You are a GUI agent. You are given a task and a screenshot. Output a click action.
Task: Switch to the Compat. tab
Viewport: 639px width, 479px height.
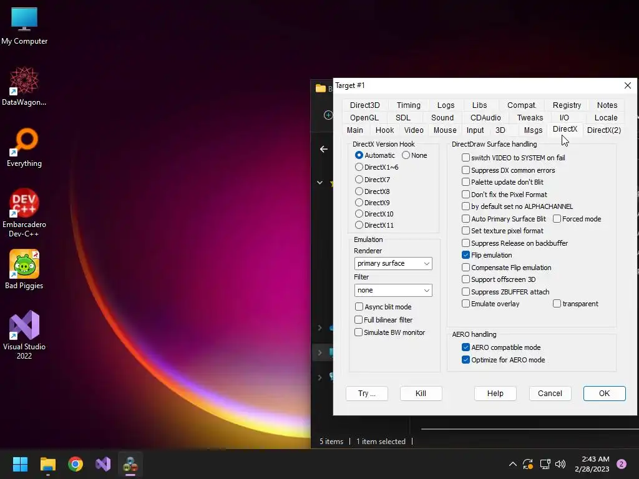pyautogui.click(x=522, y=105)
